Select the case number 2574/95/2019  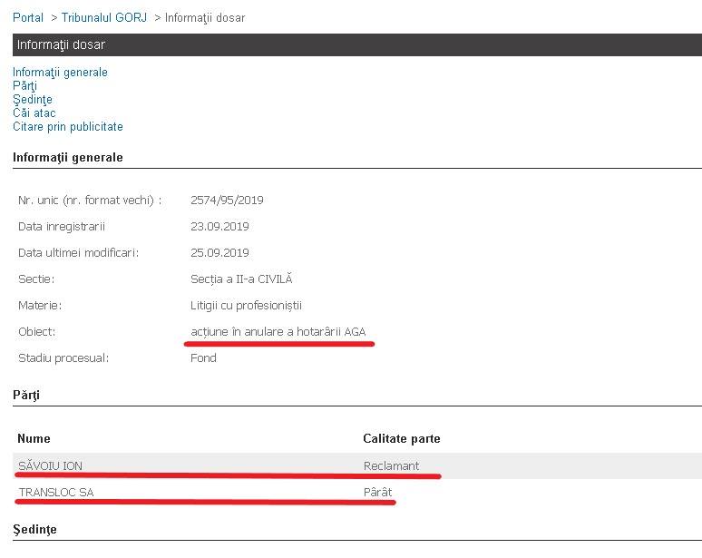click(227, 201)
